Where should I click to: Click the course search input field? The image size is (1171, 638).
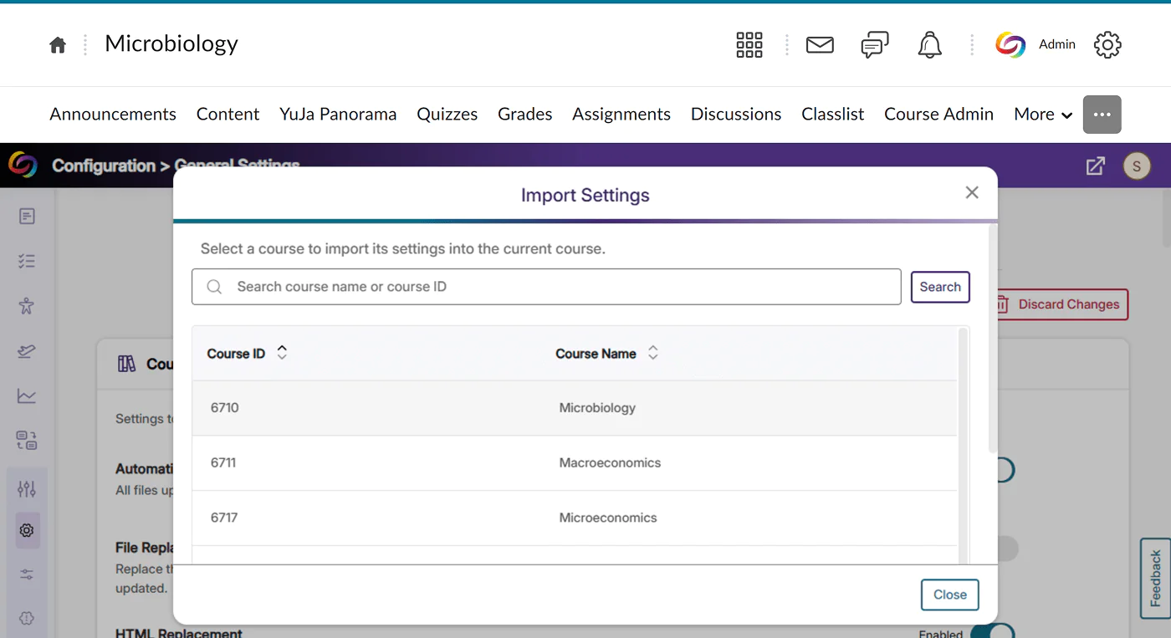[x=552, y=287]
